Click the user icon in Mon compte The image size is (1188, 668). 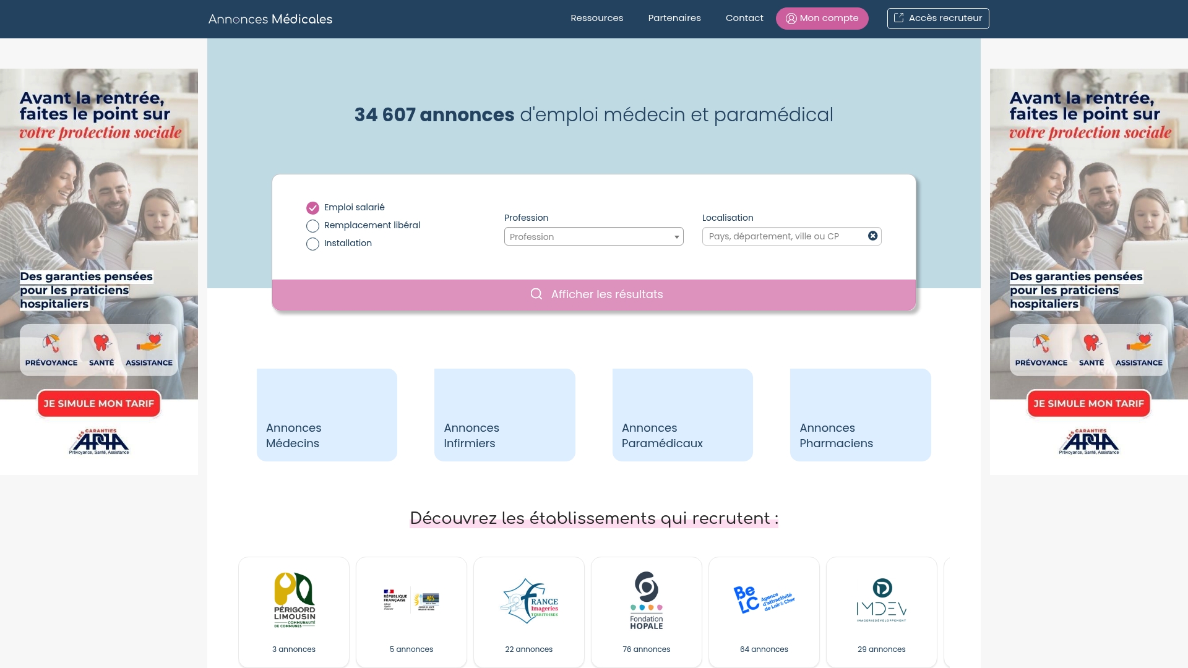791,19
